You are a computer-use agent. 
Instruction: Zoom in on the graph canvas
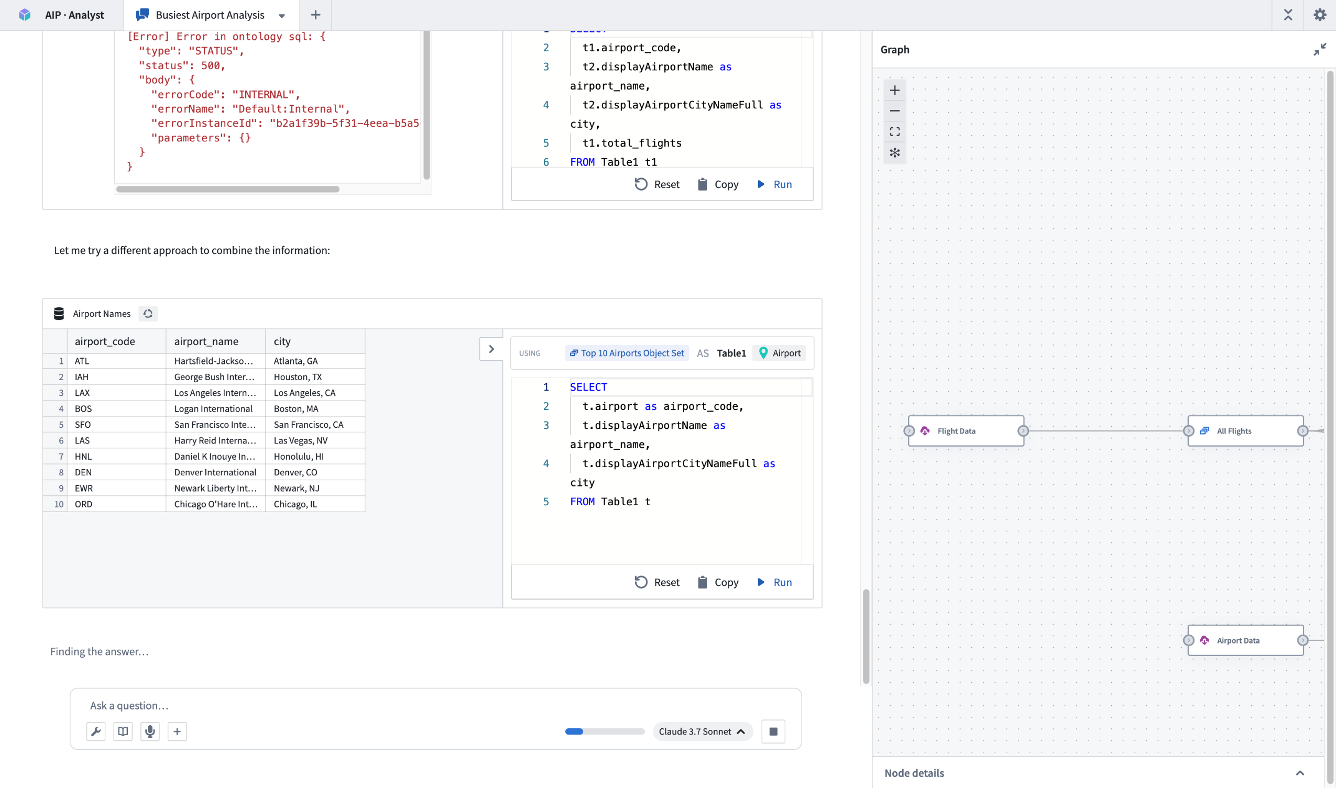(894, 90)
